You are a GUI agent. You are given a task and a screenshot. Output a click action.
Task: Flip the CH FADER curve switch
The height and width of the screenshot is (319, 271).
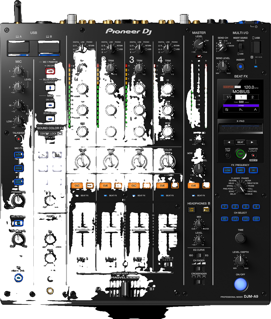(x=199, y=268)
